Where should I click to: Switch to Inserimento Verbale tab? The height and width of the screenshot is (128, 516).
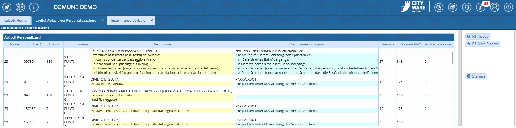[x=128, y=21]
